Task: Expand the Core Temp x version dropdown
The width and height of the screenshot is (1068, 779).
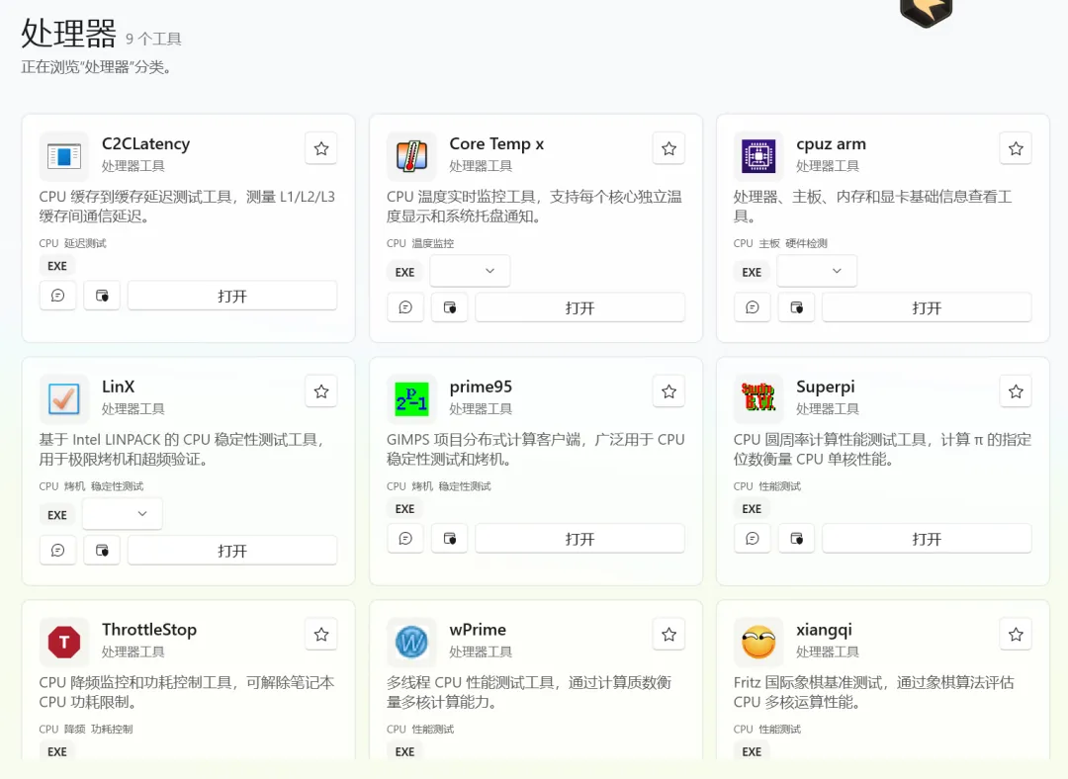Action: pyautogui.click(x=470, y=271)
